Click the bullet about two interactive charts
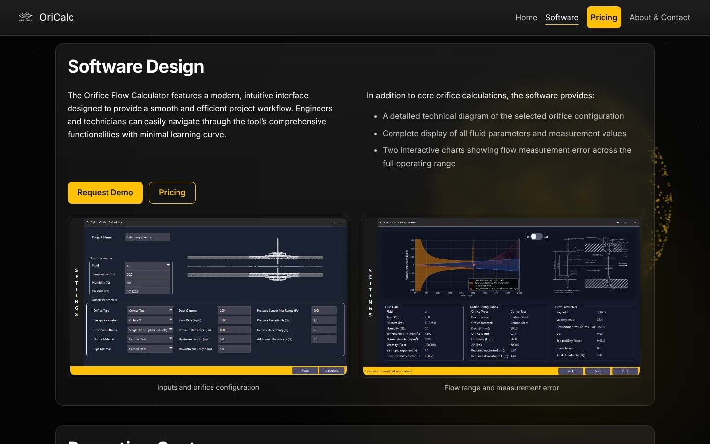 [507, 157]
